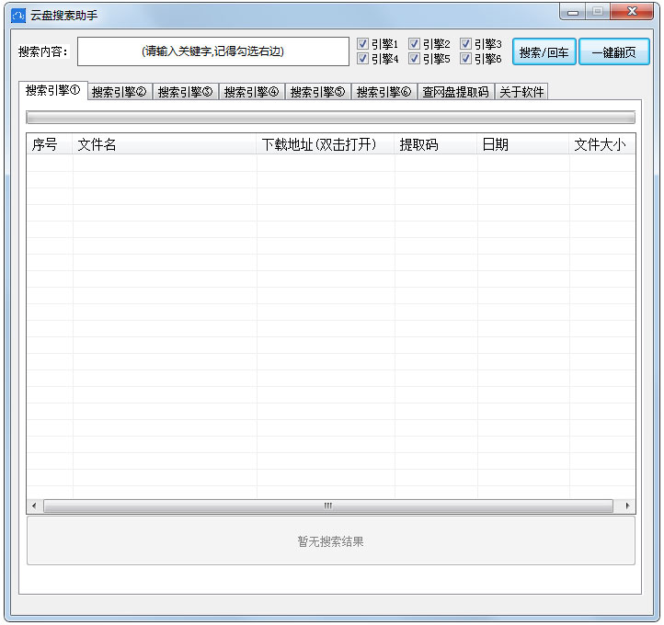Click the 云盘搜索助手 app icon in title bar
The width and height of the screenshot is (664, 625).
click(18, 16)
